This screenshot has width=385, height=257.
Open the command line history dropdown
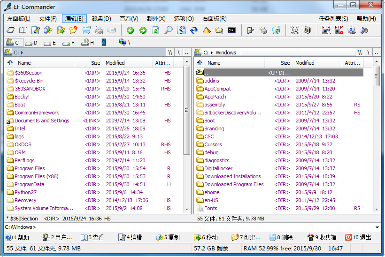click(377, 227)
